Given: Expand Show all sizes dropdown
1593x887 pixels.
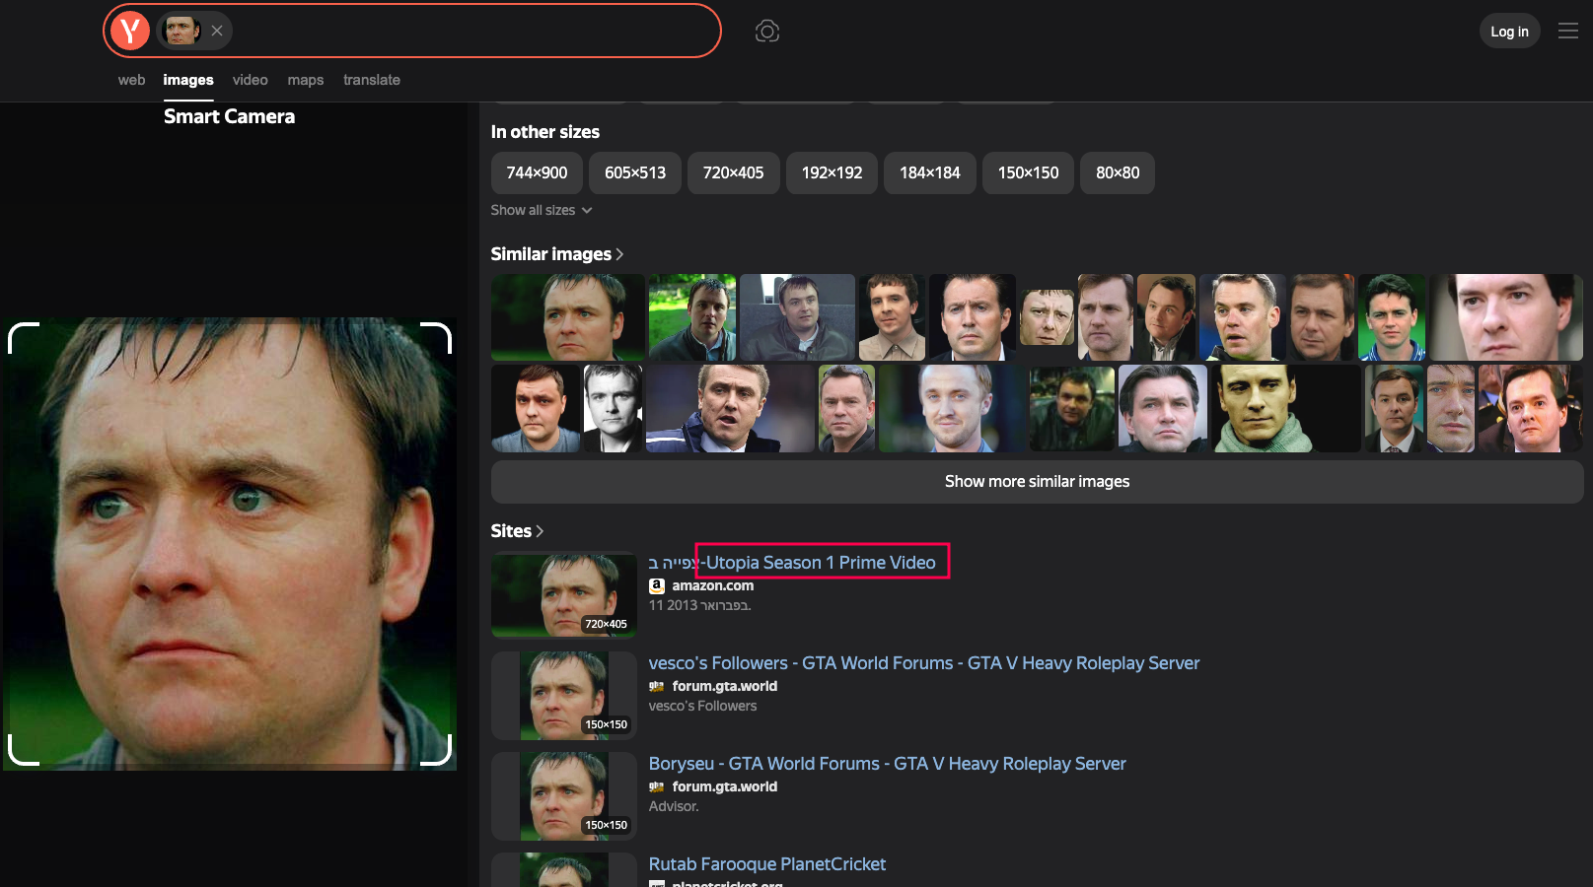Looking at the screenshot, I should coord(542,210).
